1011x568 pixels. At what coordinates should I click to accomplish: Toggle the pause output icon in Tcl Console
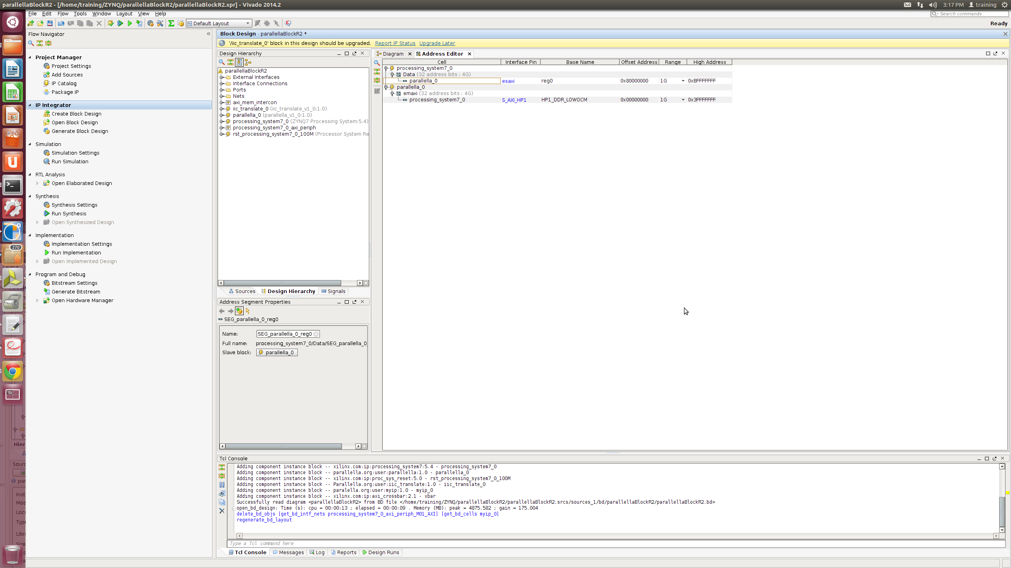pyautogui.click(x=222, y=485)
